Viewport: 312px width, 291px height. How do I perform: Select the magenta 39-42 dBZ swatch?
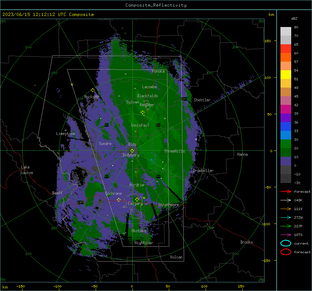[286, 109]
